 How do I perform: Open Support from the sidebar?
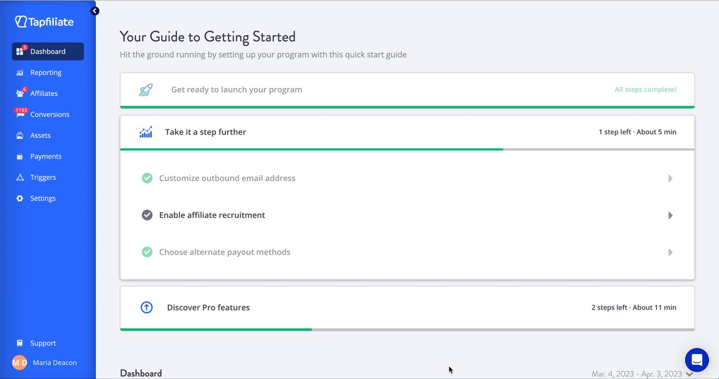click(x=43, y=343)
